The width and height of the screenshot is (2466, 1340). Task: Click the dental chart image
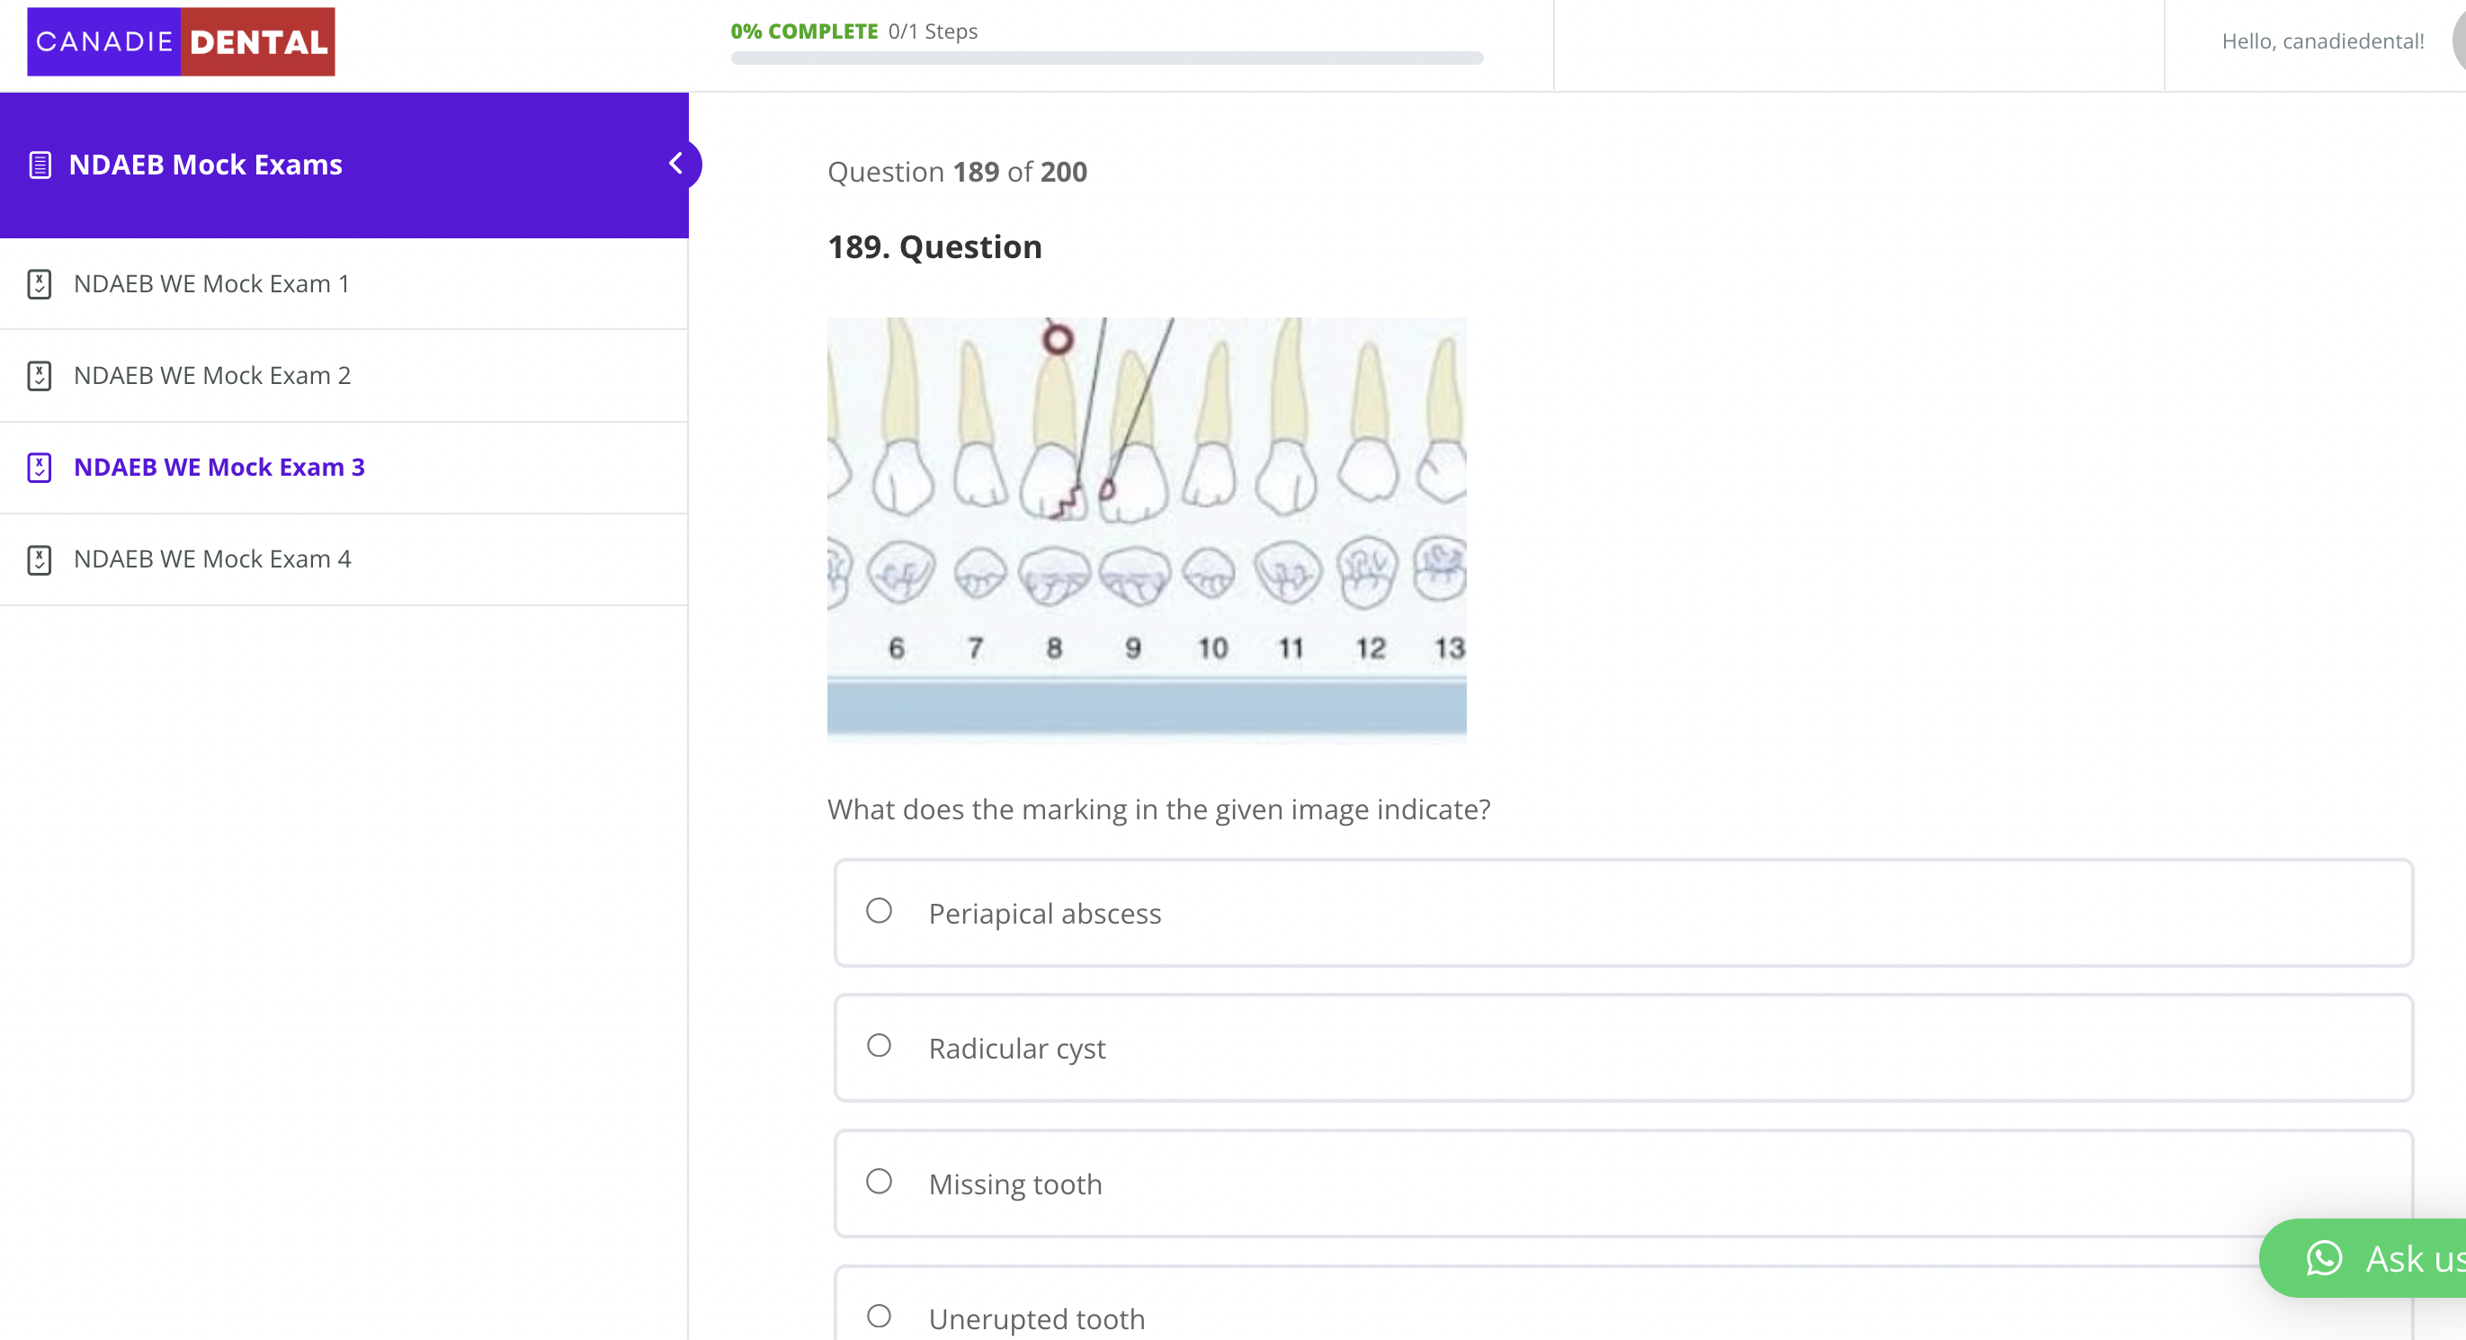click(1146, 530)
